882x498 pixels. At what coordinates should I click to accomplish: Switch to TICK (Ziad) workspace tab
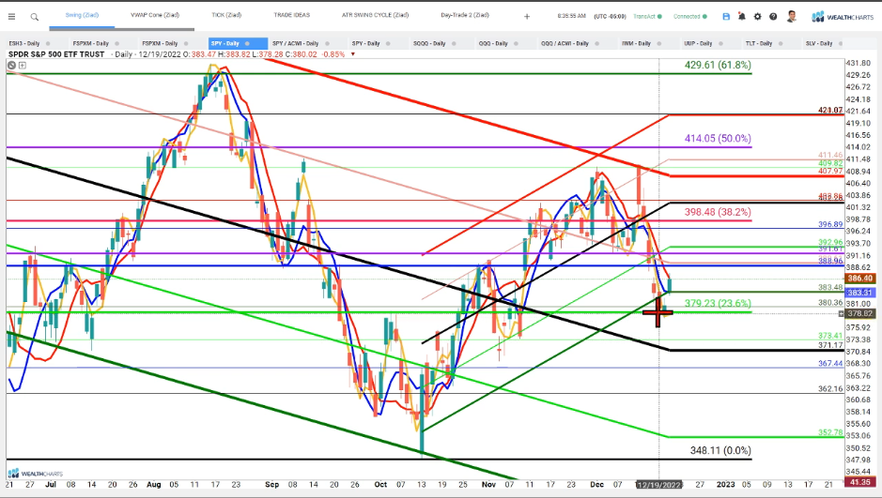click(226, 15)
